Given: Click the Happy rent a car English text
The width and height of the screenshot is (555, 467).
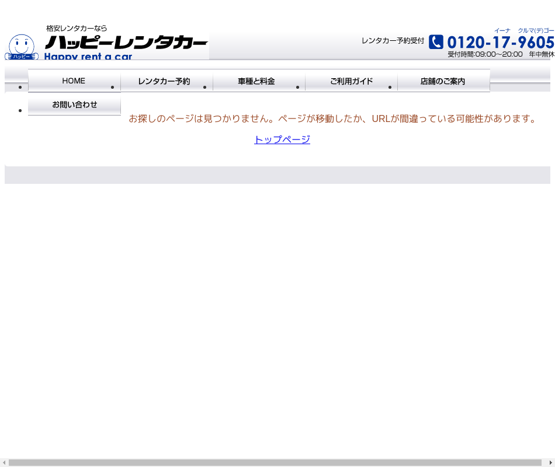Looking at the screenshot, I should pyautogui.click(x=88, y=57).
